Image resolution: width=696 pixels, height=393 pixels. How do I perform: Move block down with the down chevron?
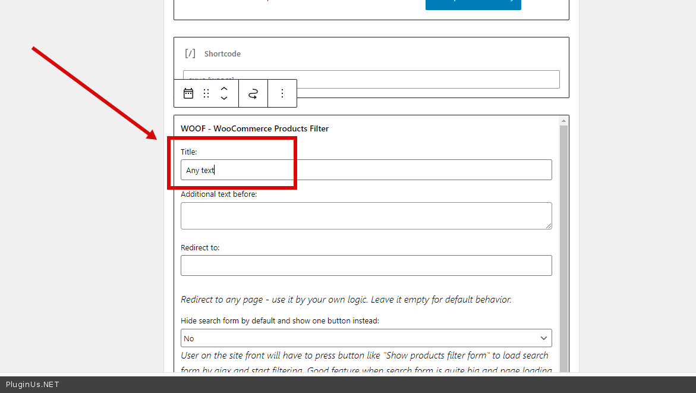(x=224, y=99)
